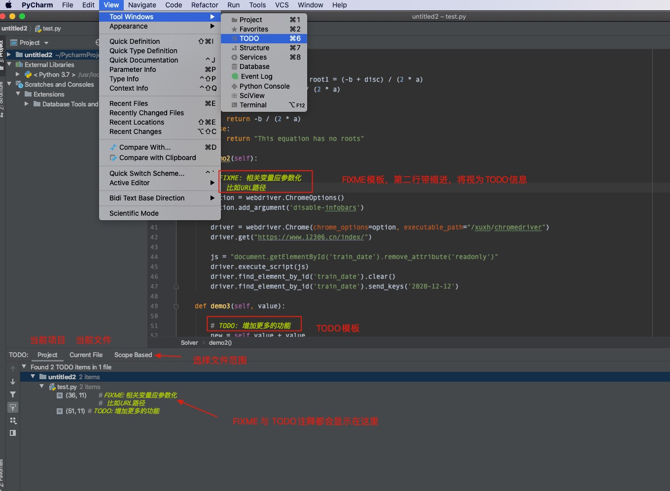This screenshot has width=670, height=491.
Task: Expand Appearance submenu
Action: coord(160,26)
